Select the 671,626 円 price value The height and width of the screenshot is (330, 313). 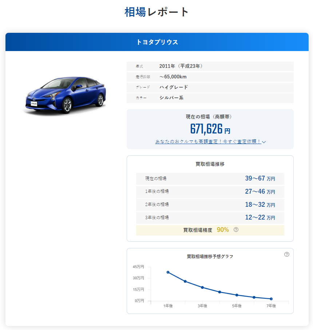[210, 129]
